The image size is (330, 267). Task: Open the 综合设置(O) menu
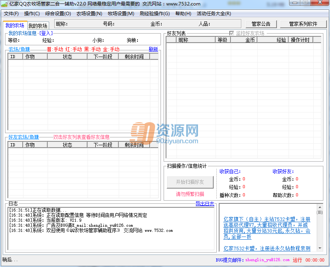(58, 14)
